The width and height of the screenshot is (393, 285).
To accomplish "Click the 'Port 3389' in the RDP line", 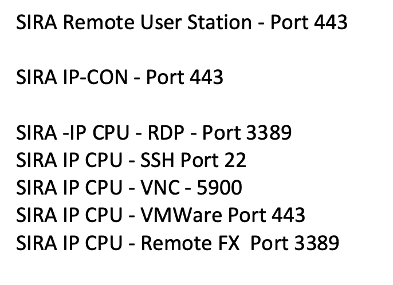I will pyautogui.click(x=247, y=132).
